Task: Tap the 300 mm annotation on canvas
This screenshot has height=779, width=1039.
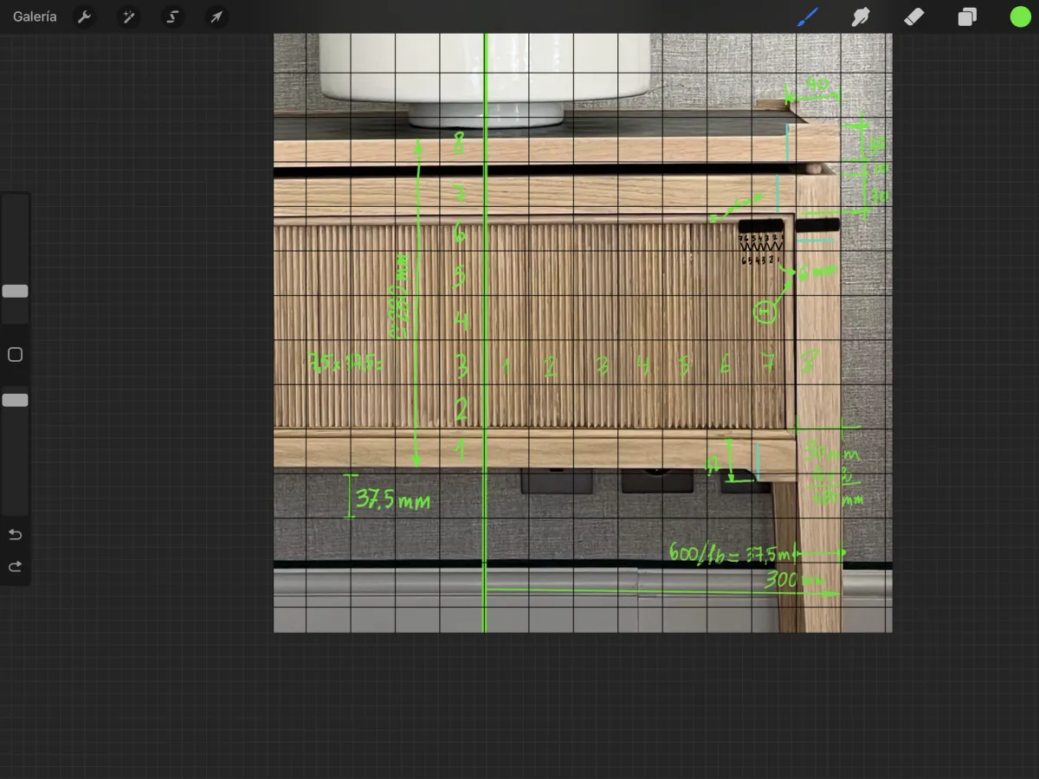Action: click(x=793, y=580)
